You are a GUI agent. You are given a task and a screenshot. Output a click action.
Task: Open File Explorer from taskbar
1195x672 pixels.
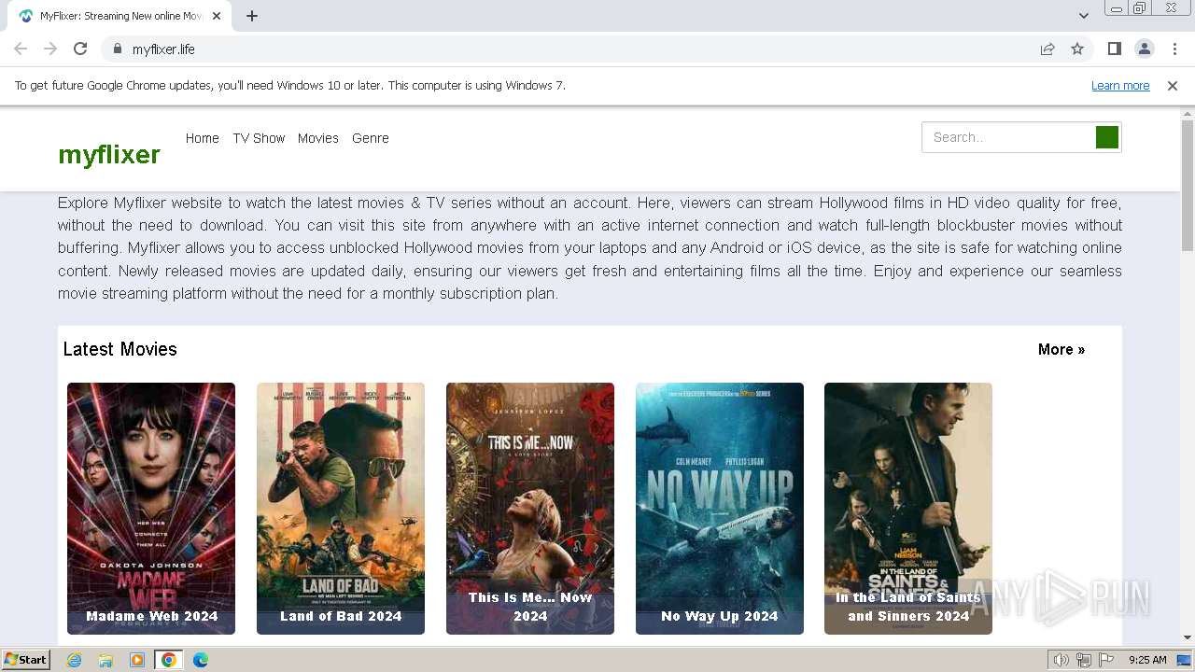(105, 660)
